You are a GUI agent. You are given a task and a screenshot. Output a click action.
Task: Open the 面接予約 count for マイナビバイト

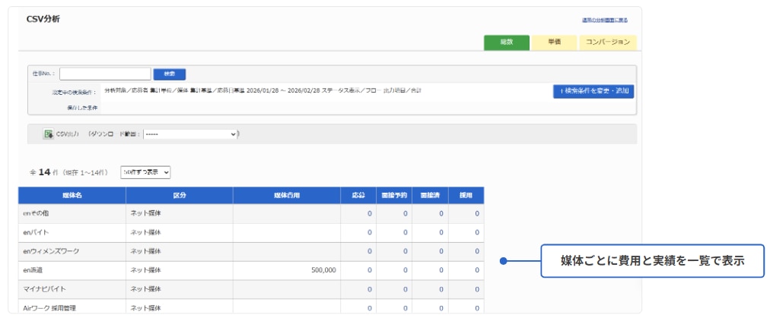(x=406, y=289)
